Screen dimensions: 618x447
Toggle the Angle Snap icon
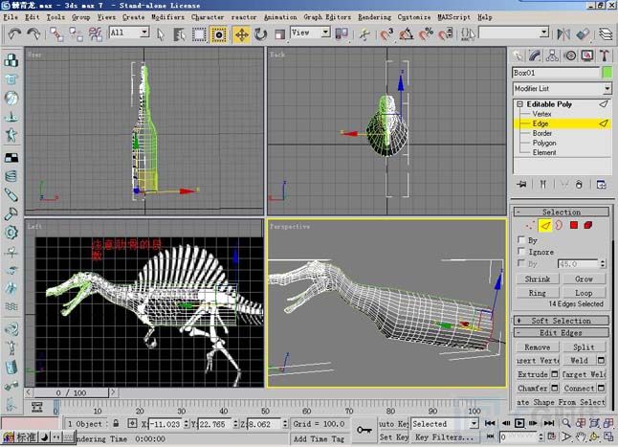406,34
